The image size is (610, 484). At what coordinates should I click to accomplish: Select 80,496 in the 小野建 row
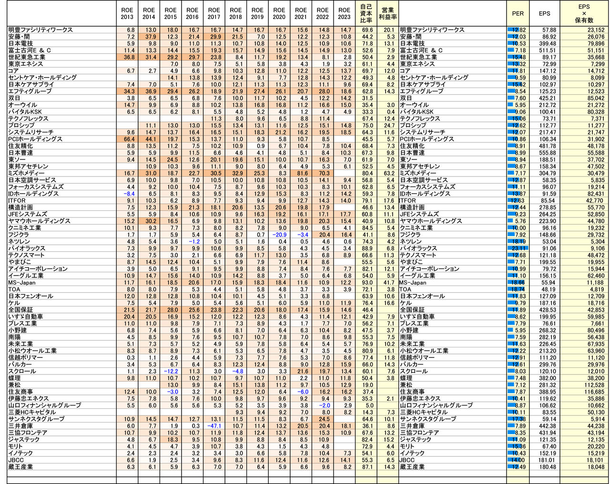pos(595,330)
